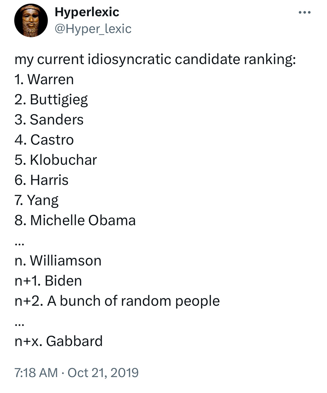327x393 pixels.
Task: Click on '7. Yang' in the list
Action: pyautogui.click(x=36, y=200)
